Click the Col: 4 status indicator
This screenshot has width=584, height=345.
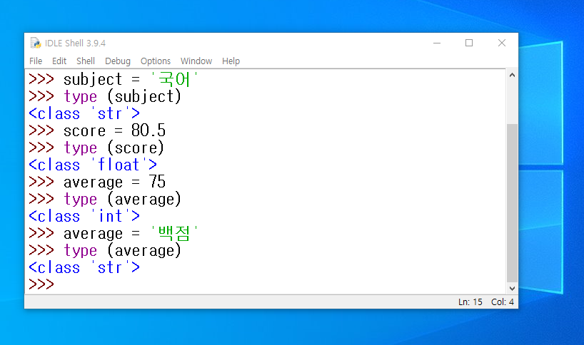click(x=503, y=302)
